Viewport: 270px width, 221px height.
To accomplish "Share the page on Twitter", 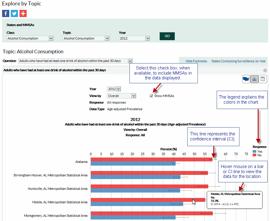I will tap(14, 13).
